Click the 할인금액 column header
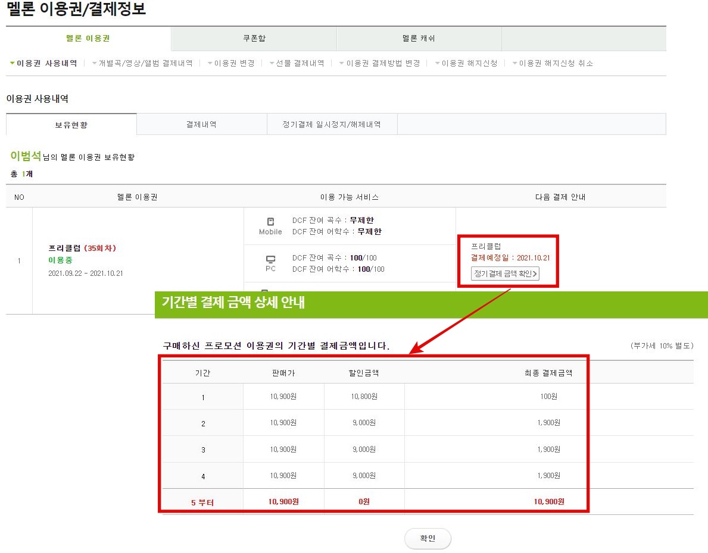 coord(364,373)
